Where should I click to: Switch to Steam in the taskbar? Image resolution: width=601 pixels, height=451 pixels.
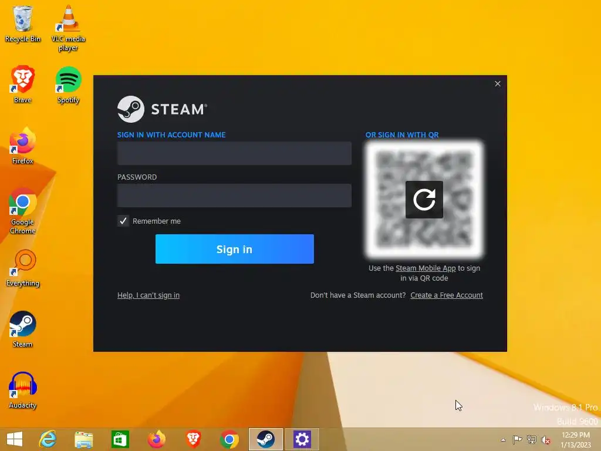pyautogui.click(x=266, y=439)
